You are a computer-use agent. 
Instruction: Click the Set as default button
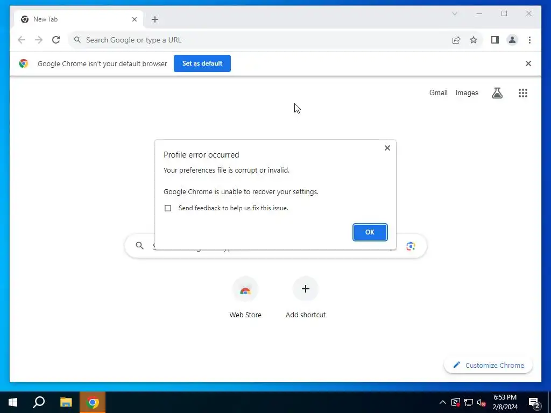pos(202,63)
